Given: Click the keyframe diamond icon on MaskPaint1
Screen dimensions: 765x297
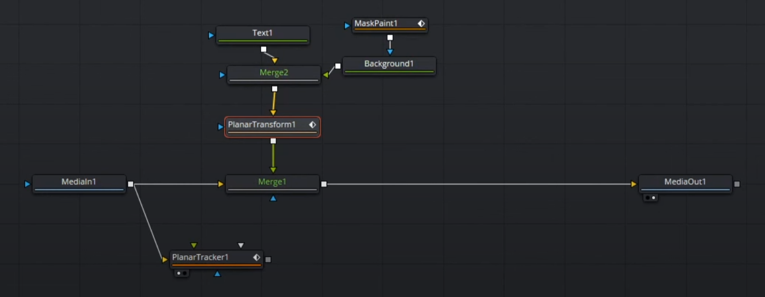Looking at the screenshot, I should 421,24.
